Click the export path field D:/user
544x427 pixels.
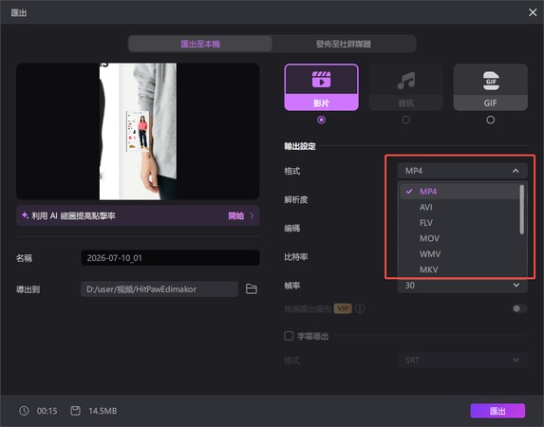[159, 289]
